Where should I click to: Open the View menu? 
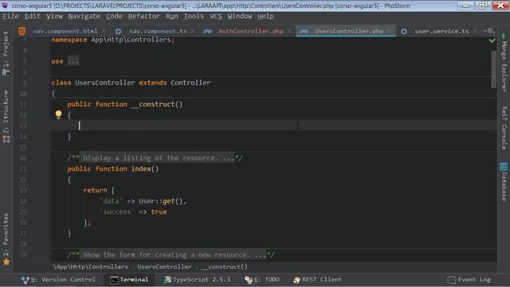pos(54,16)
